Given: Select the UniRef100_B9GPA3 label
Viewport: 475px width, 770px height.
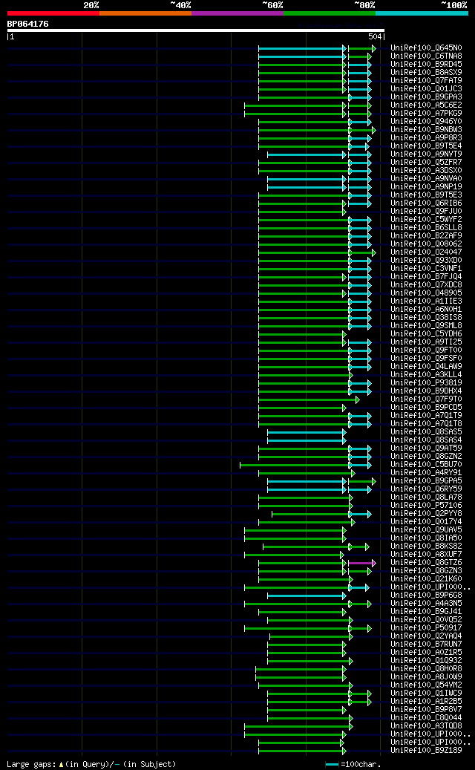Looking at the screenshot, I should 426,97.
